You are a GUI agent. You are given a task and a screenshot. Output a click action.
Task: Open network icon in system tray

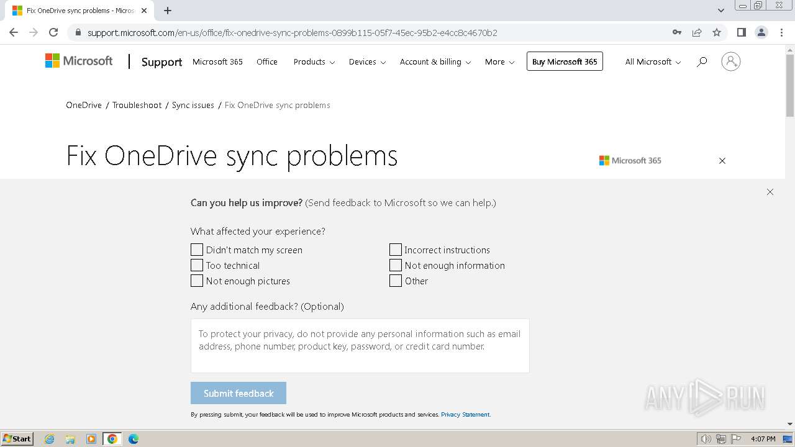[x=721, y=439]
